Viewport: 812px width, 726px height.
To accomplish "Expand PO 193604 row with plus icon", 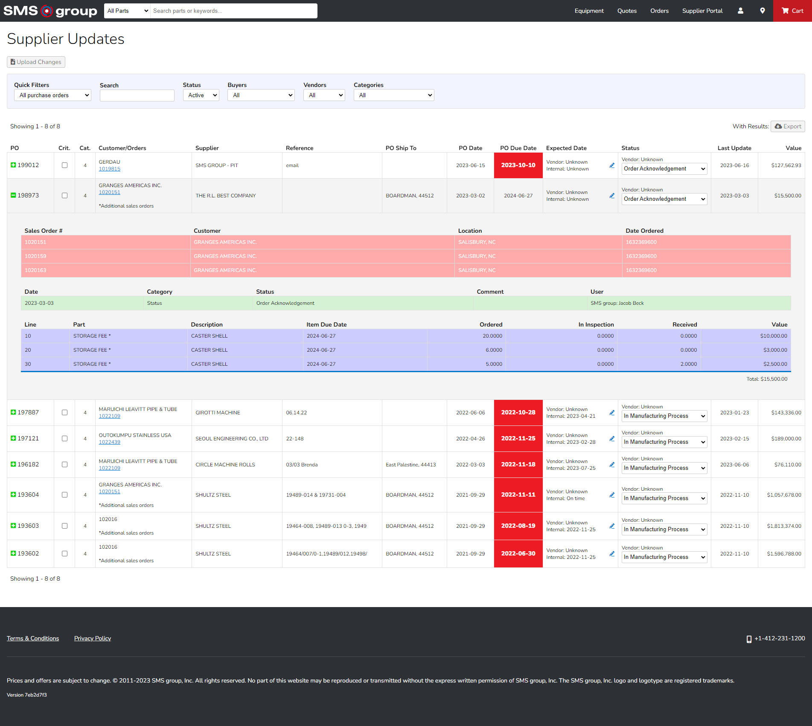I will point(13,495).
